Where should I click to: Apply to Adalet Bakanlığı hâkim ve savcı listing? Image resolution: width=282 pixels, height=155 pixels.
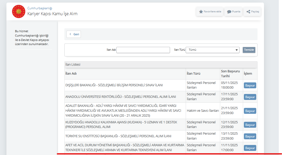click(250, 111)
